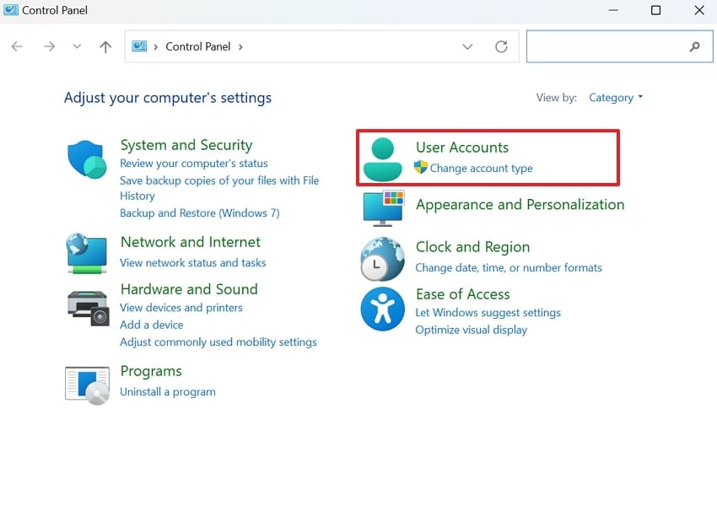
Task: Open Change date, time, or number formats
Action: tap(509, 267)
